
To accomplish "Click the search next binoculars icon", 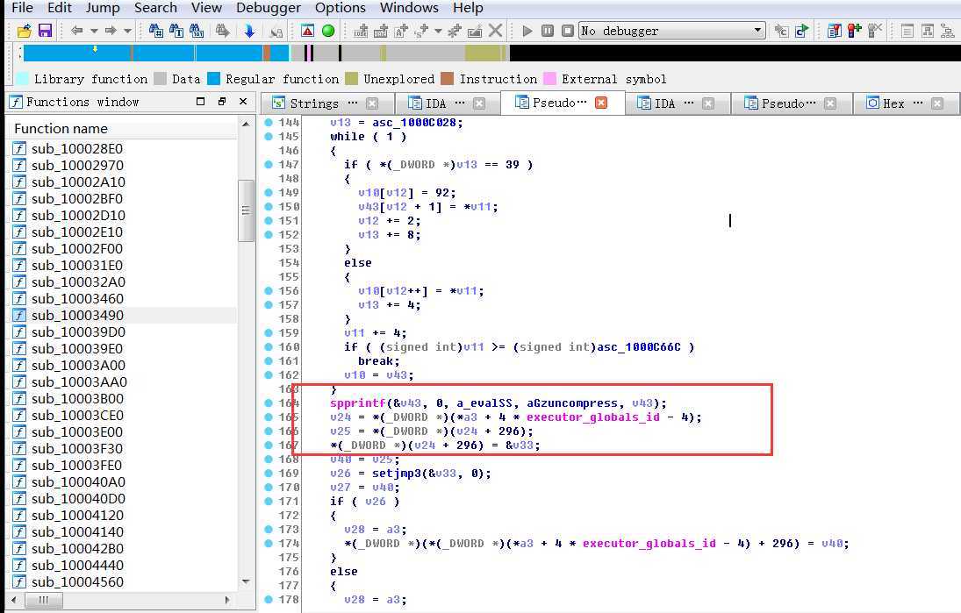I will pos(222,31).
